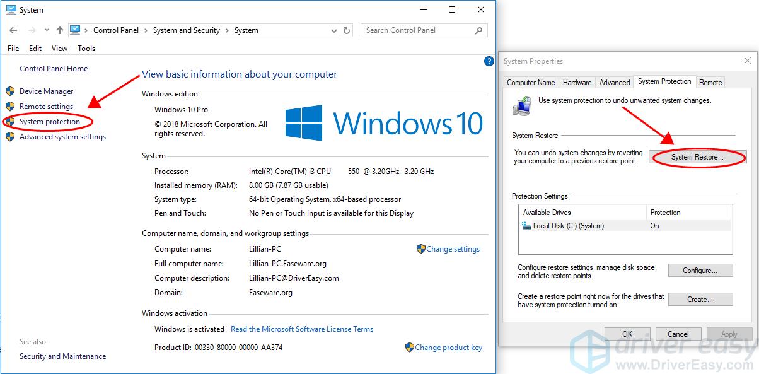Select Remote settings in the sidebar
The image size is (759, 374).
tap(45, 106)
